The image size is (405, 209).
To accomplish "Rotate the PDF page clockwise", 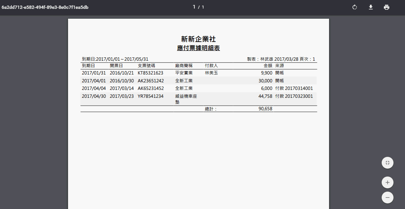I will coord(355,7).
